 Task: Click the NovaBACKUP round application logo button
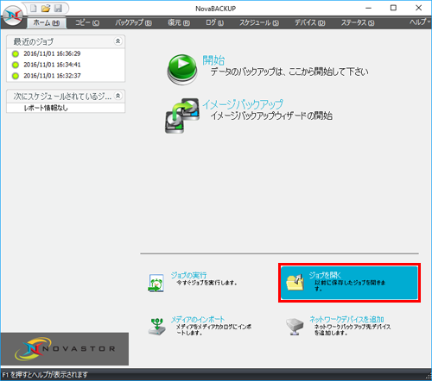[12, 16]
